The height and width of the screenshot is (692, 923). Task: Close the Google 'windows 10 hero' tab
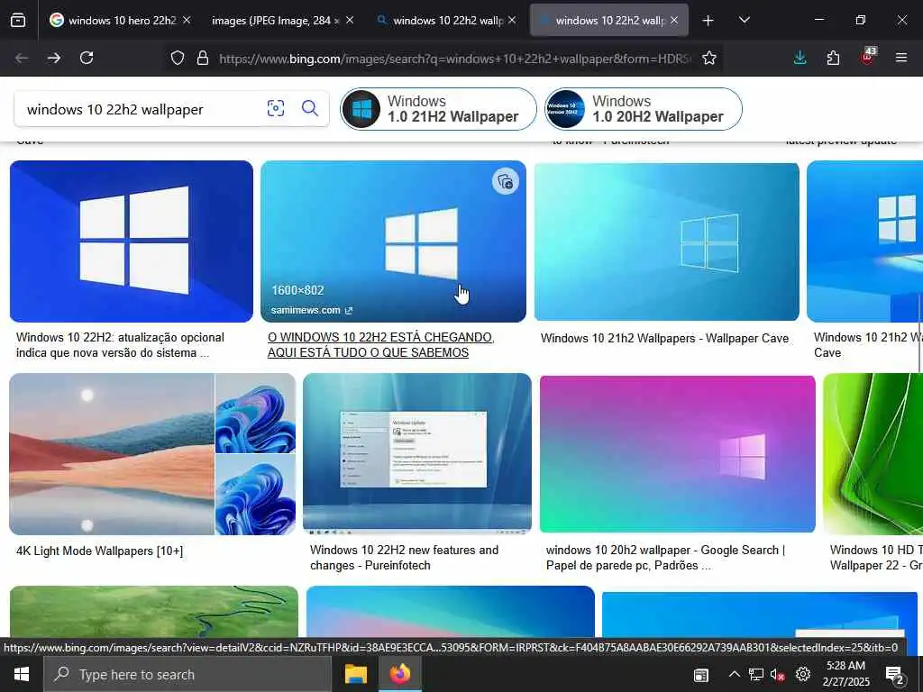(x=187, y=20)
